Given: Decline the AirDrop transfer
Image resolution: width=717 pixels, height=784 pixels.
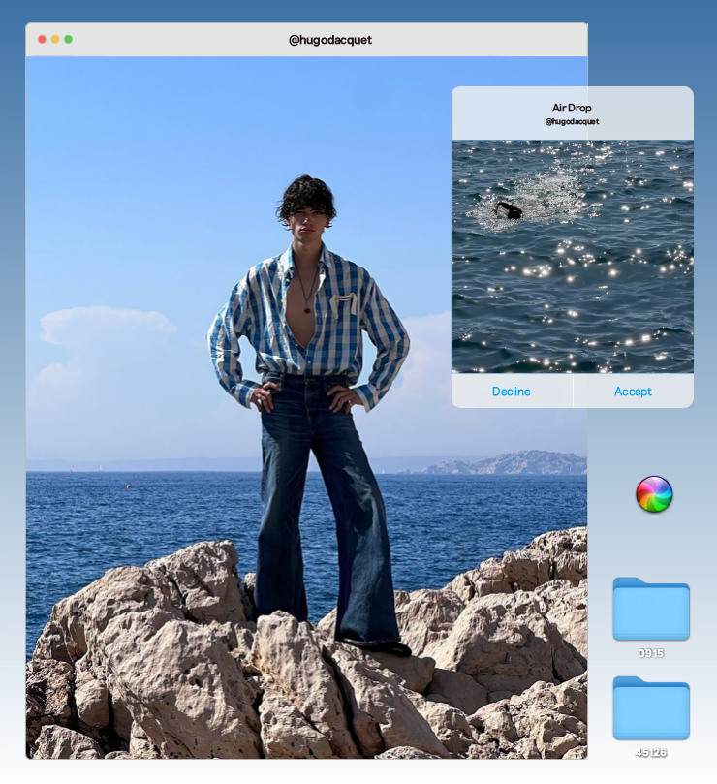Looking at the screenshot, I should 512,392.
